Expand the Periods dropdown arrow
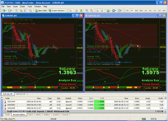Image resolution: width=168 pixels, height=121 pixels. coord(116,11)
